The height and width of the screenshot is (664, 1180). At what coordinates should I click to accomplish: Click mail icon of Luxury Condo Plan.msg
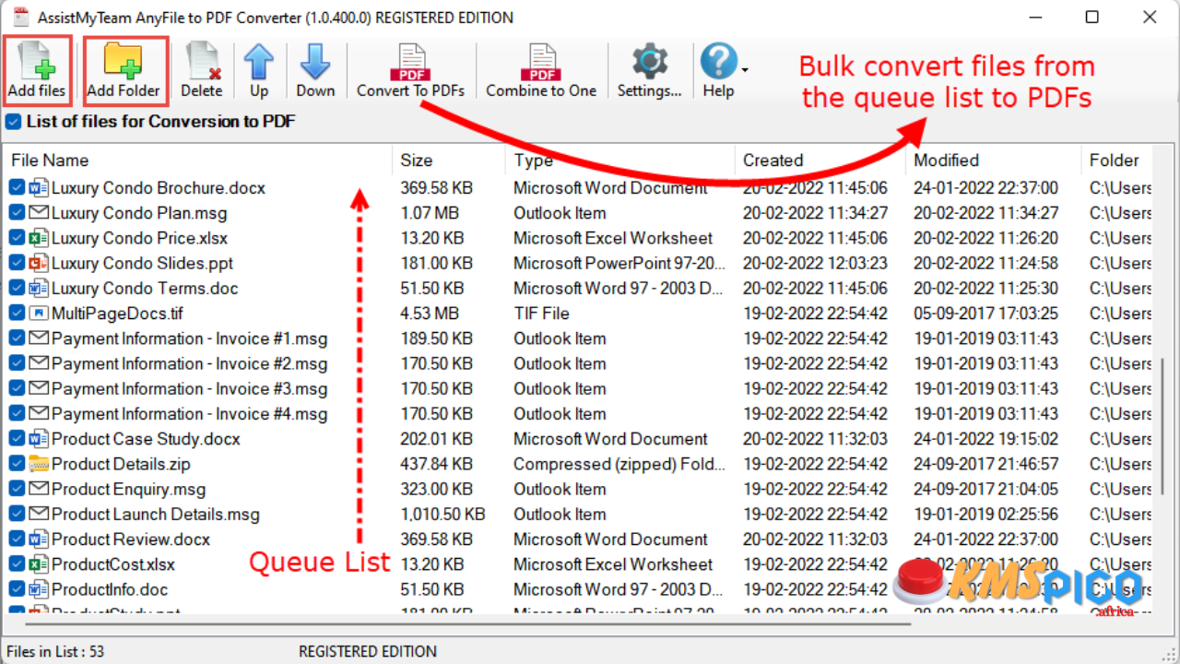(39, 213)
